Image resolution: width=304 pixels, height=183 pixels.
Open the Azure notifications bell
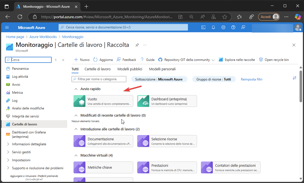(x=213, y=27)
